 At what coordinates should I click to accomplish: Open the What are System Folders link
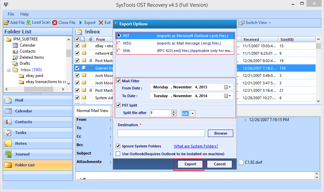click(x=196, y=146)
